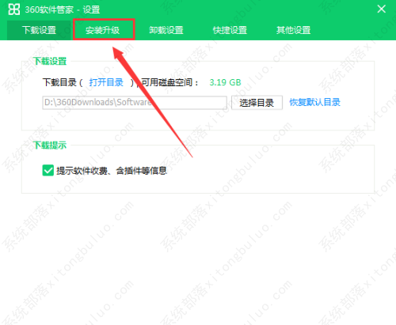
Task: Close the settings window
Action: 381,9
